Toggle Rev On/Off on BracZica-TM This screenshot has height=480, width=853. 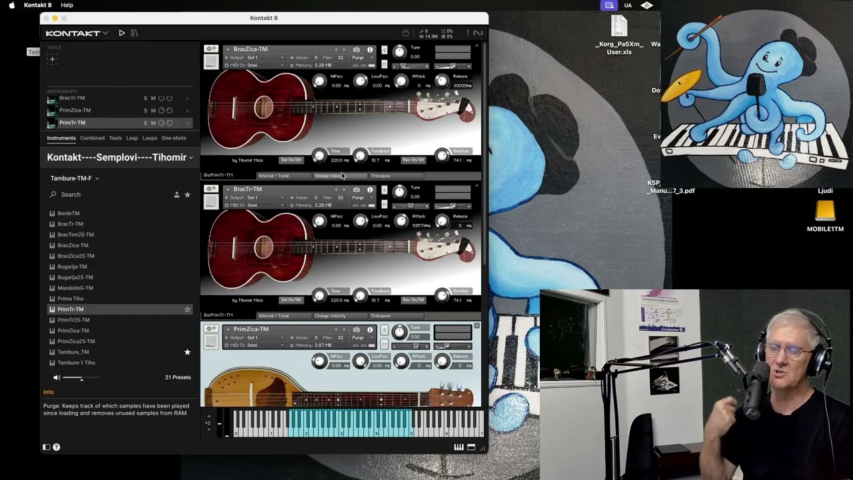pos(413,160)
